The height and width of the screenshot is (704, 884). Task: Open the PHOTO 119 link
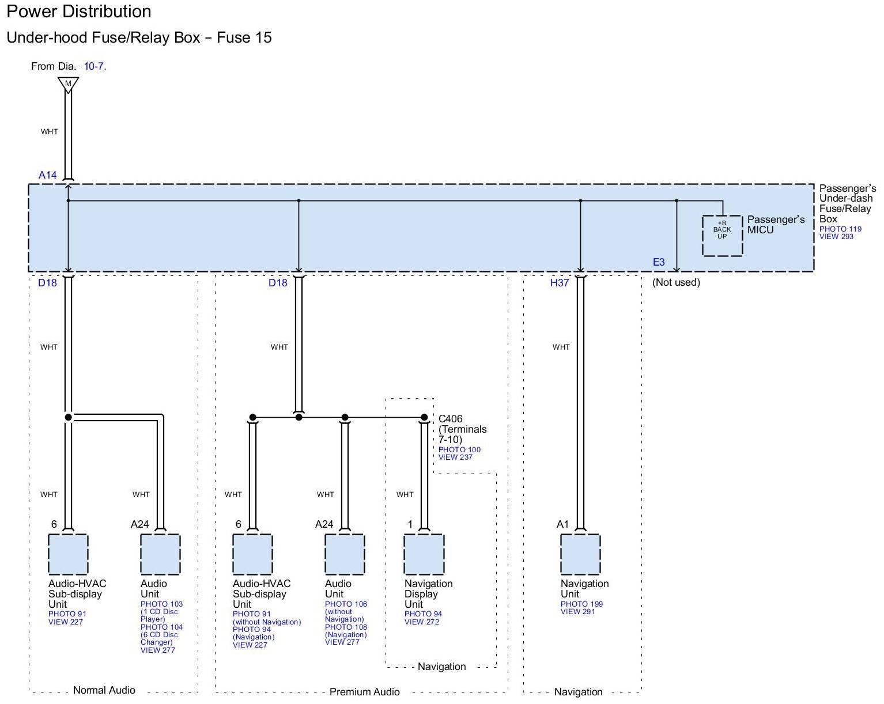click(x=840, y=229)
